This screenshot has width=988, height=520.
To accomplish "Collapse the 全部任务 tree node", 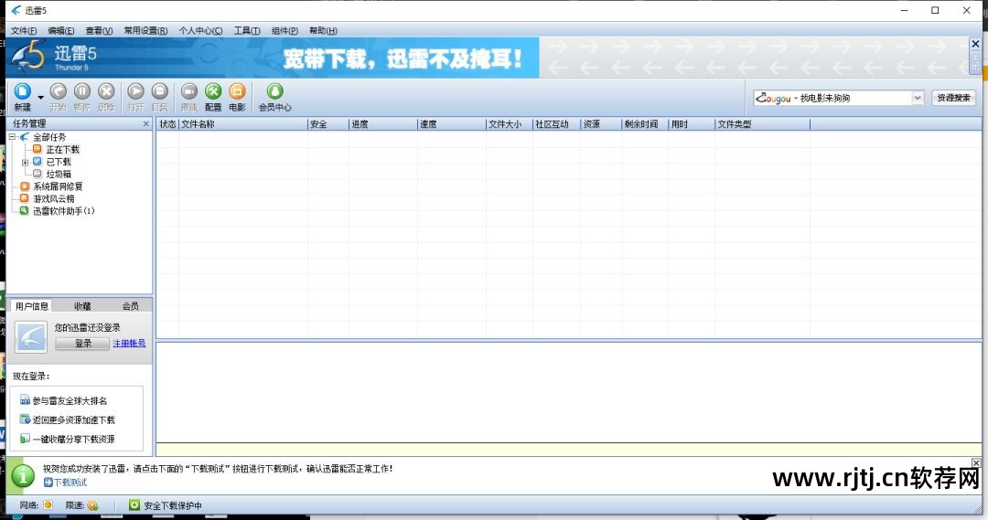I will point(12,136).
